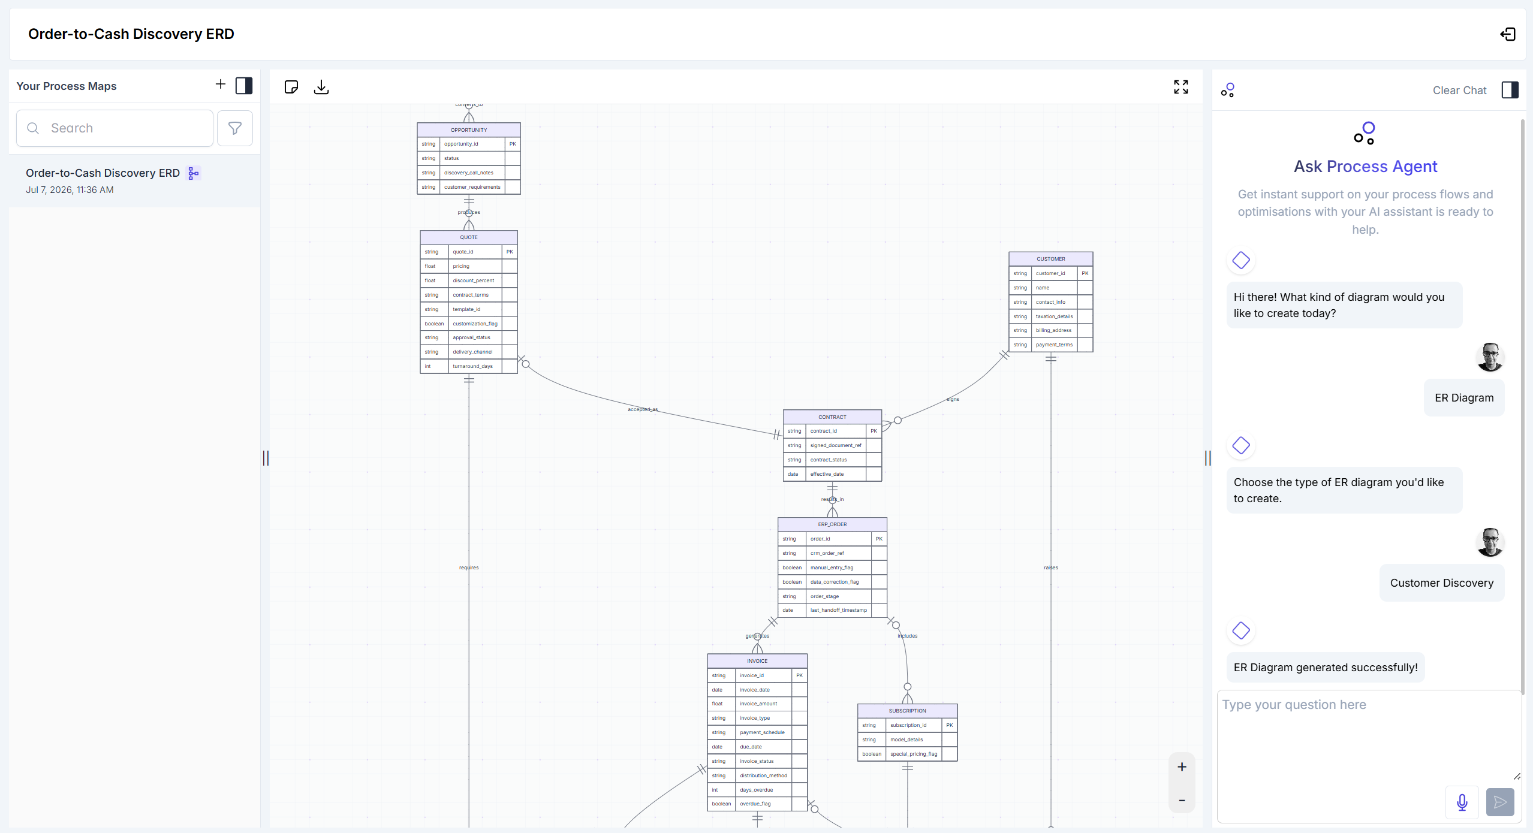Click the diagram type icon beside the map name
Viewport: 1533px width, 833px height.
tap(194, 173)
